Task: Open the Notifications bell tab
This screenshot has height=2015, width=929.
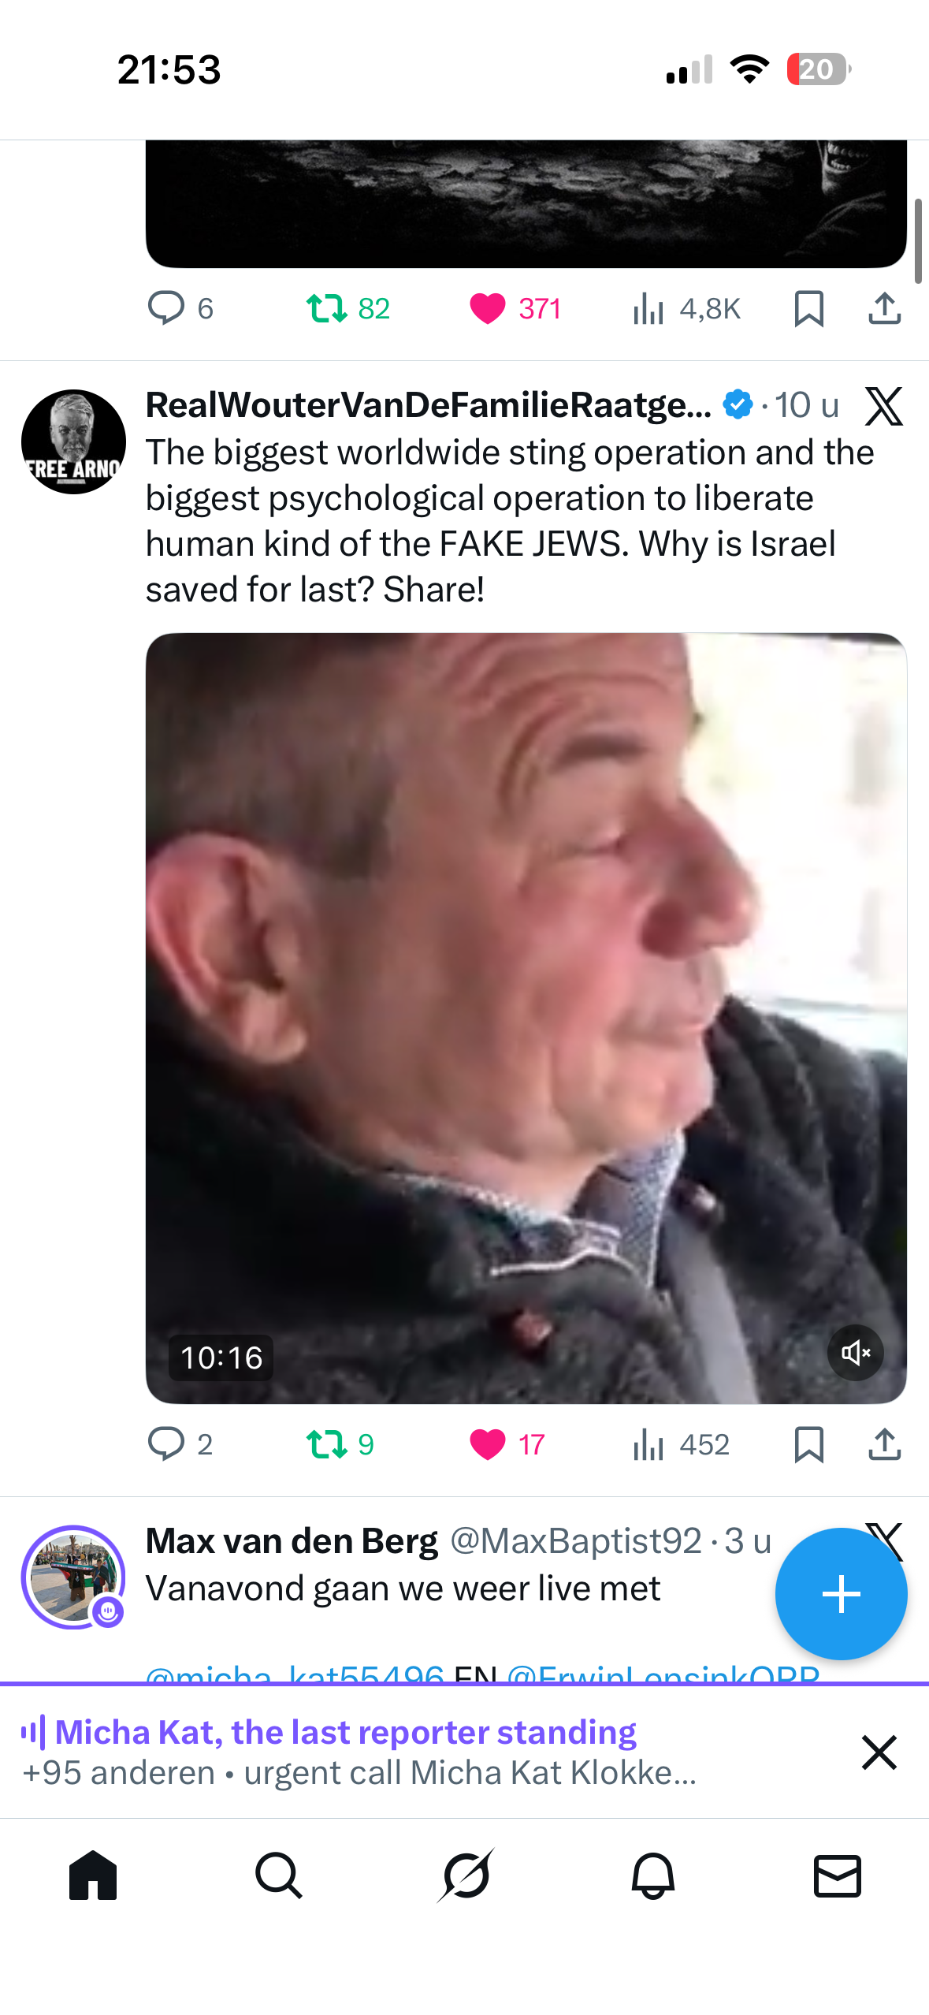Action: pyautogui.click(x=652, y=1875)
